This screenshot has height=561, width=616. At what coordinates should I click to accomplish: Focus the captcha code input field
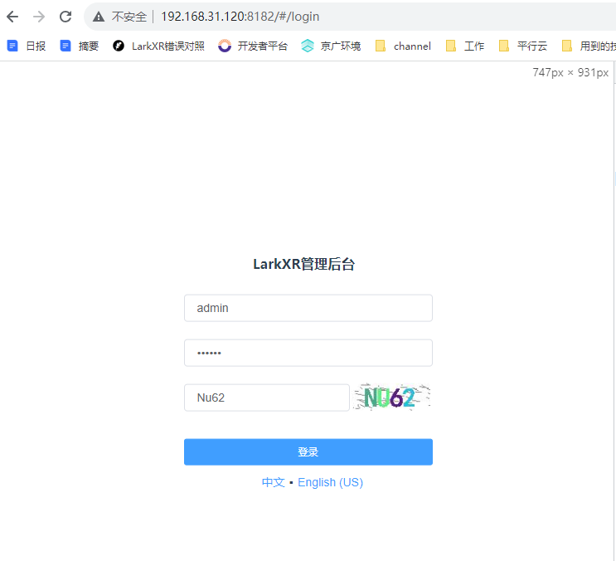266,398
